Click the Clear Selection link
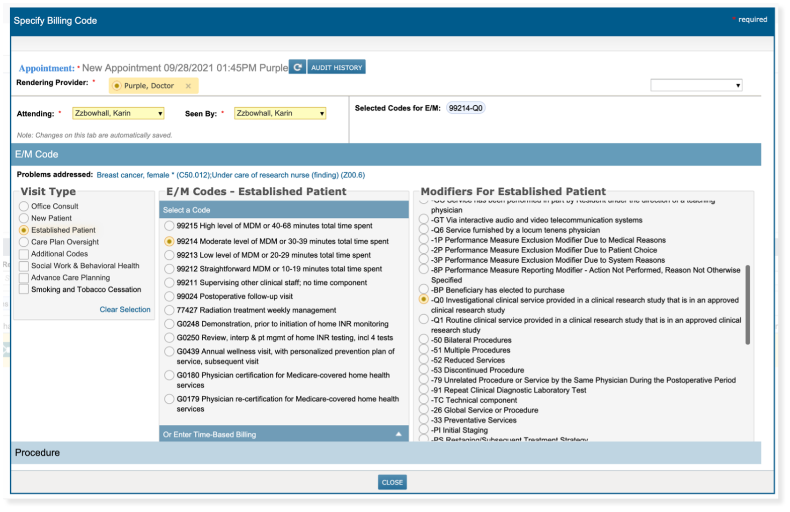Viewport: 790px width, 512px height. 125,310
